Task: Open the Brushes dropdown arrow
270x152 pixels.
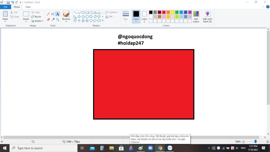Action: point(66,21)
